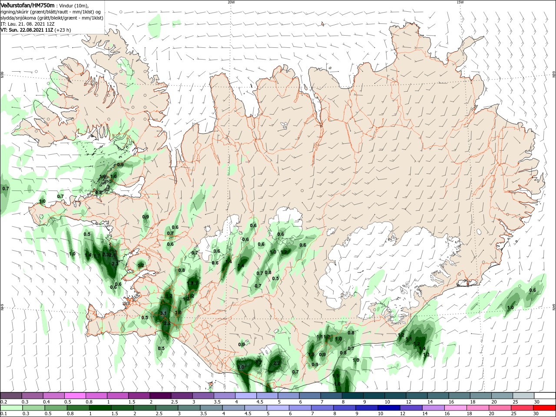556x417 pixels.
Task: Select the rain legend swatch starting at 0.3
Action: (x=33, y=408)
